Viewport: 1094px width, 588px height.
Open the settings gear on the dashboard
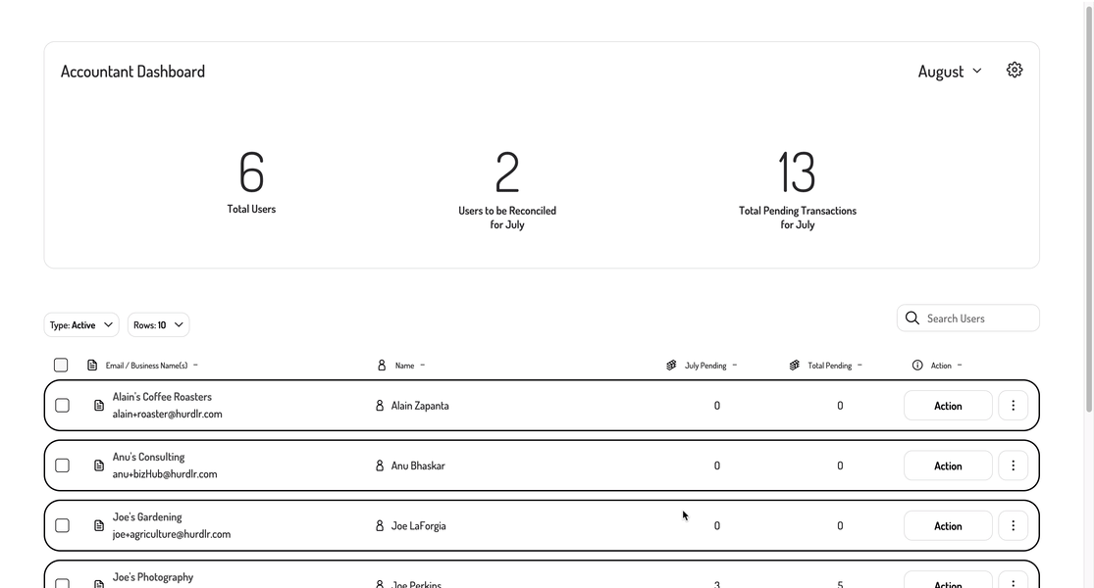1014,69
